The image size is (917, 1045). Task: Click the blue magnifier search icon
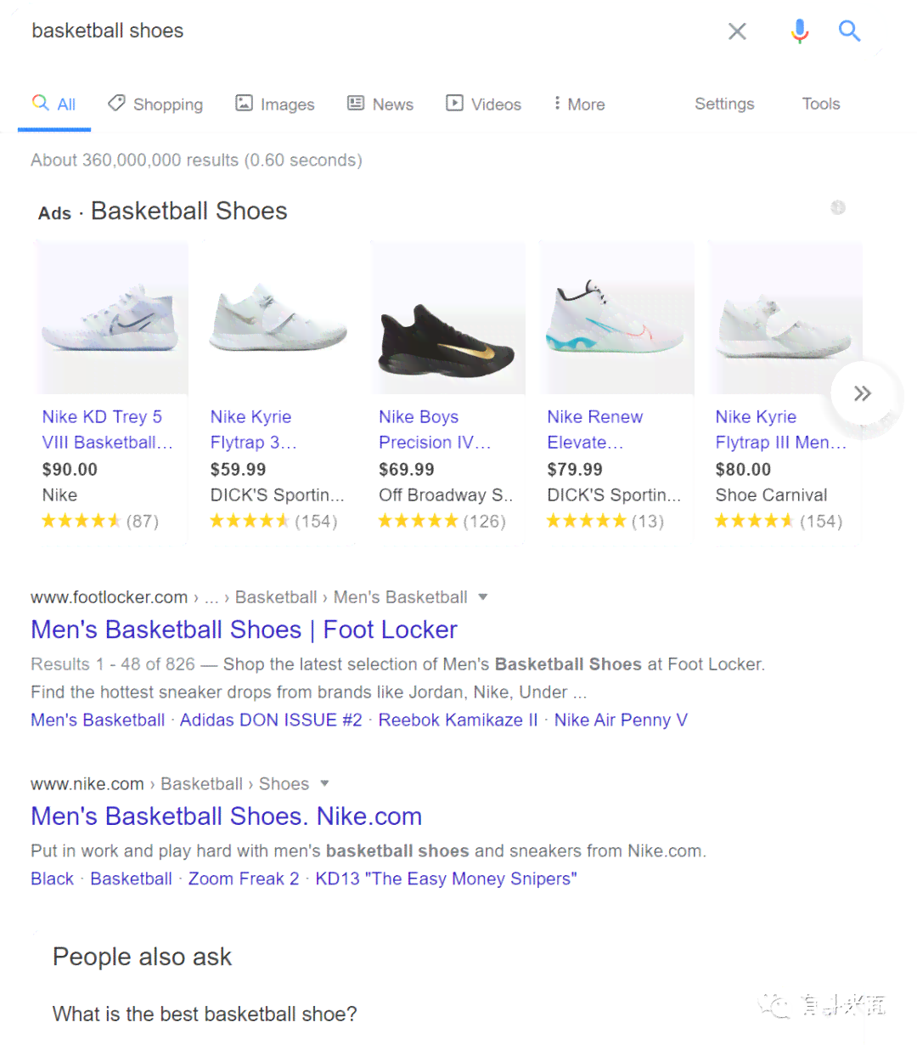[849, 31]
